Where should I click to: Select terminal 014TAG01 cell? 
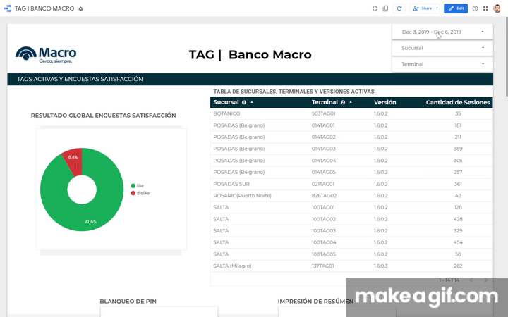click(323, 125)
